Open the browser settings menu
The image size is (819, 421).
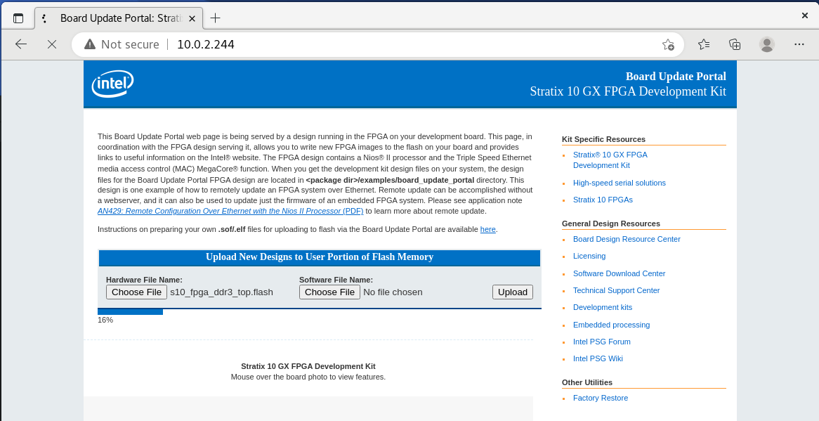[799, 44]
